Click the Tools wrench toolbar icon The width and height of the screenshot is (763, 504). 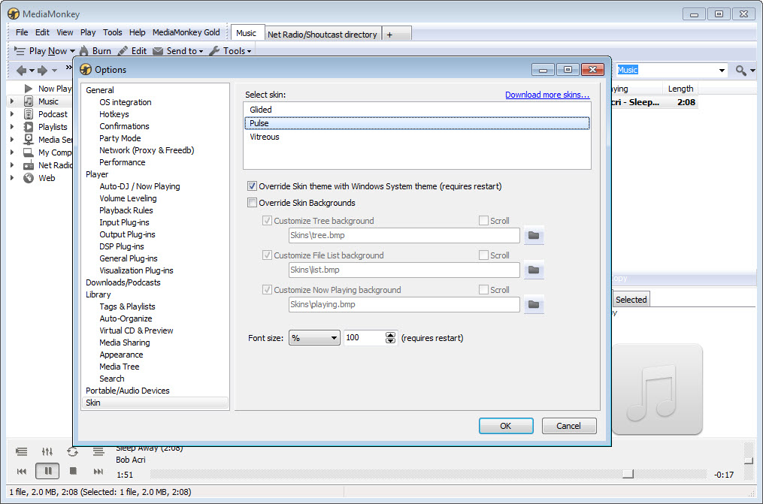click(x=214, y=50)
